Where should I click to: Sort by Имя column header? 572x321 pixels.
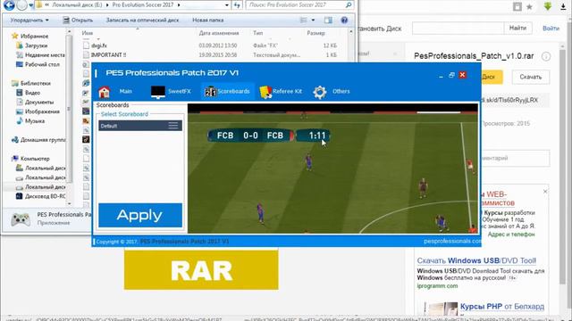point(88,33)
